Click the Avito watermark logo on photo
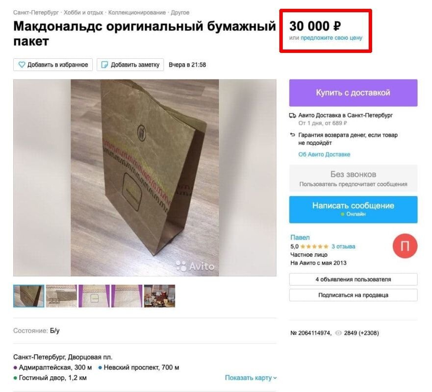432x392 pixels. click(x=195, y=266)
